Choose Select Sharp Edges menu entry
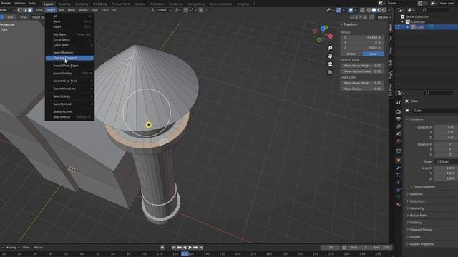 click(69, 66)
